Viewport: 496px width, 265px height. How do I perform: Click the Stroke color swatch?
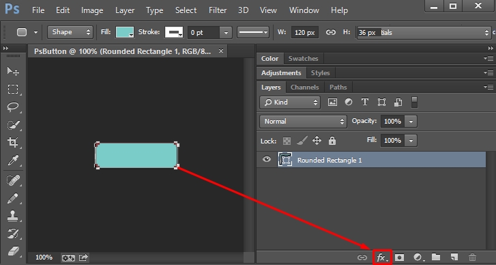[174, 32]
